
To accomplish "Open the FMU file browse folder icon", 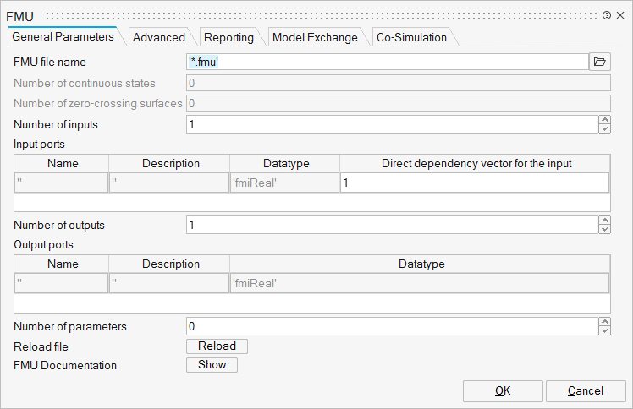I will pos(599,62).
